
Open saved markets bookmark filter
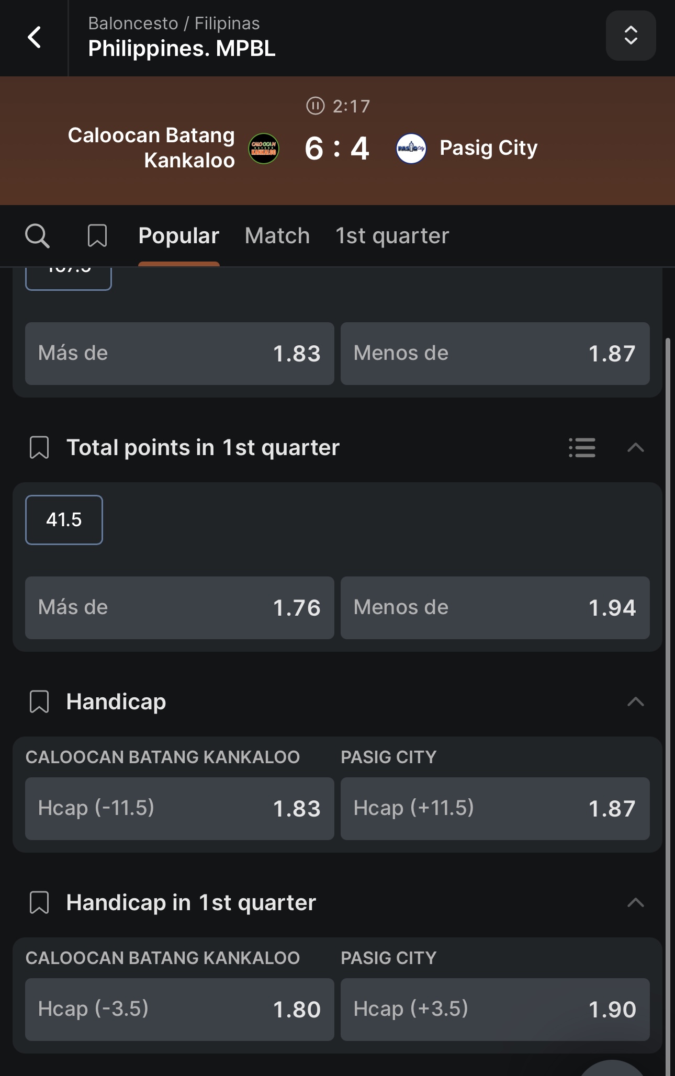97,236
